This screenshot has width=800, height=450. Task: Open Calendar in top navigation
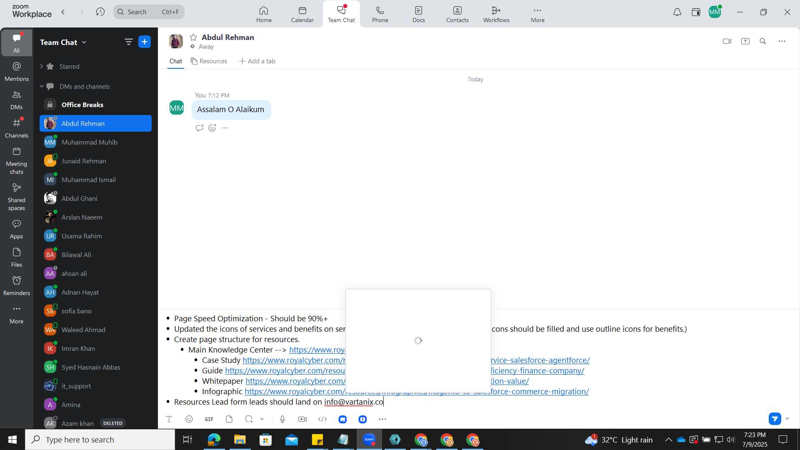pyautogui.click(x=302, y=14)
